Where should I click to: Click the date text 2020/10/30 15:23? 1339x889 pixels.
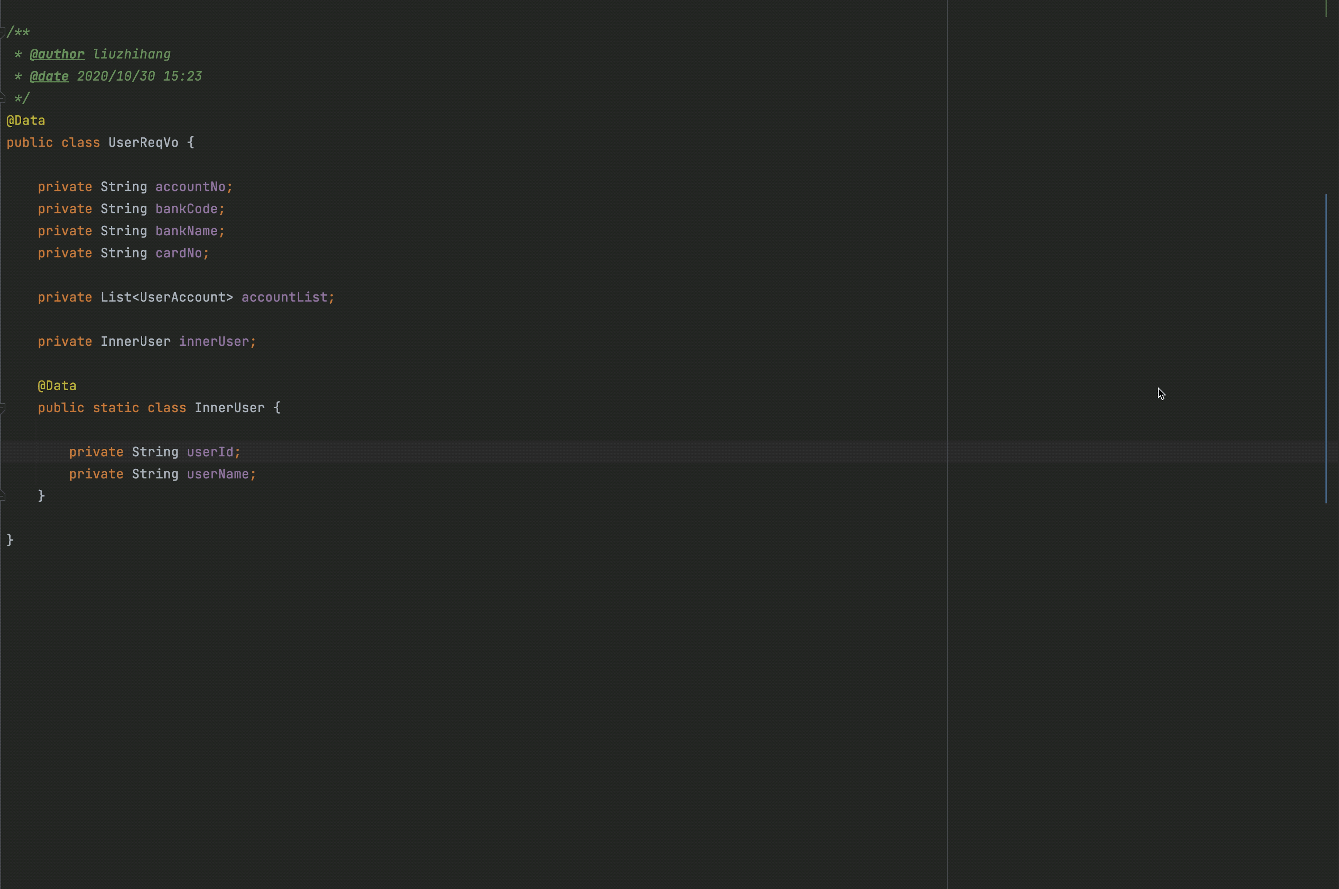[x=139, y=76]
